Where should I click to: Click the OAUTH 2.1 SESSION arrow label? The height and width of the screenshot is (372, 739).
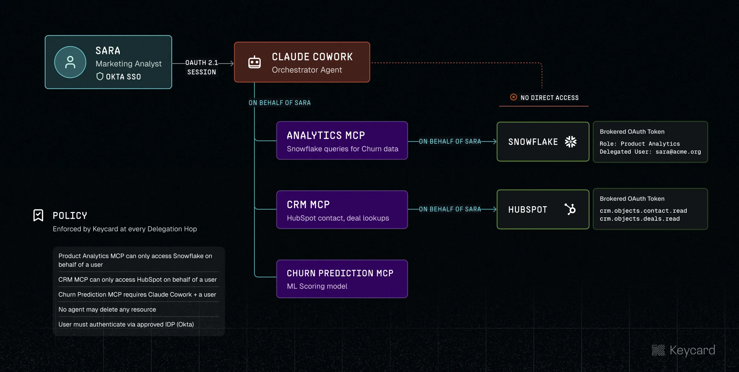(x=202, y=67)
